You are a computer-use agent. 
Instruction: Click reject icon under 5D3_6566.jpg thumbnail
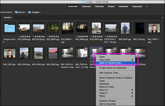click(x=19, y=36)
